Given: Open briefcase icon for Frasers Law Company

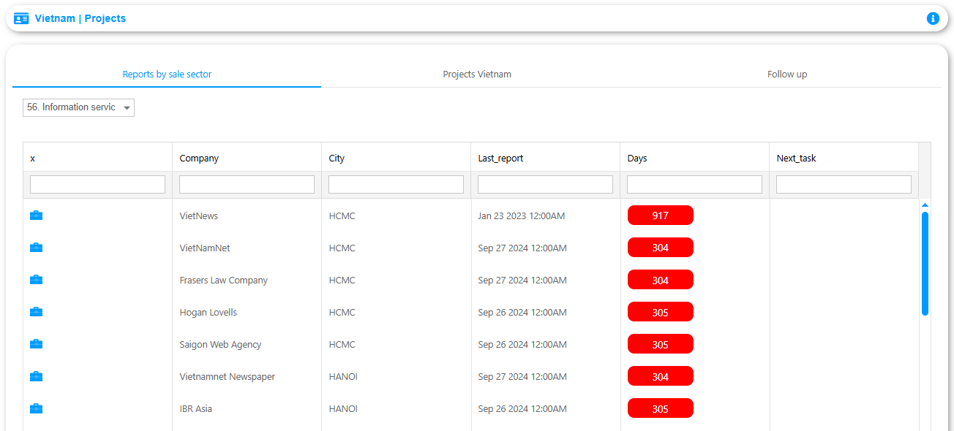Looking at the screenshot, I should click(x=36, y=280).
